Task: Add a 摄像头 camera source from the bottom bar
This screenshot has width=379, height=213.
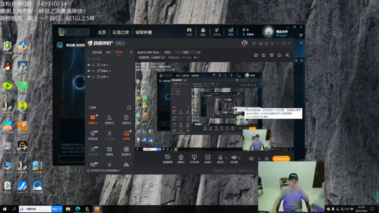Action: pyautogui.click(x=181, y=159)
